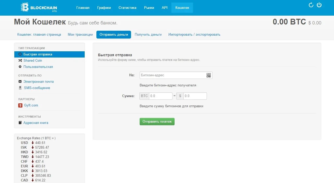This screenshot has width=334, height=183.
Task: Click the EUR exchange rate 403.61
Action: [x=40, y=166]
